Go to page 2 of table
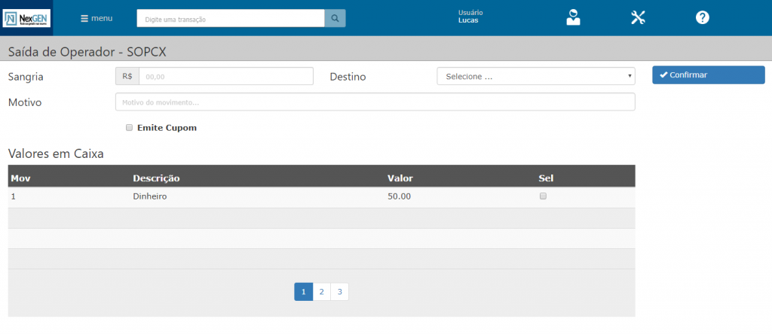Screen dimensions: 772x334 pyautogui.click(x=321, y=292)
